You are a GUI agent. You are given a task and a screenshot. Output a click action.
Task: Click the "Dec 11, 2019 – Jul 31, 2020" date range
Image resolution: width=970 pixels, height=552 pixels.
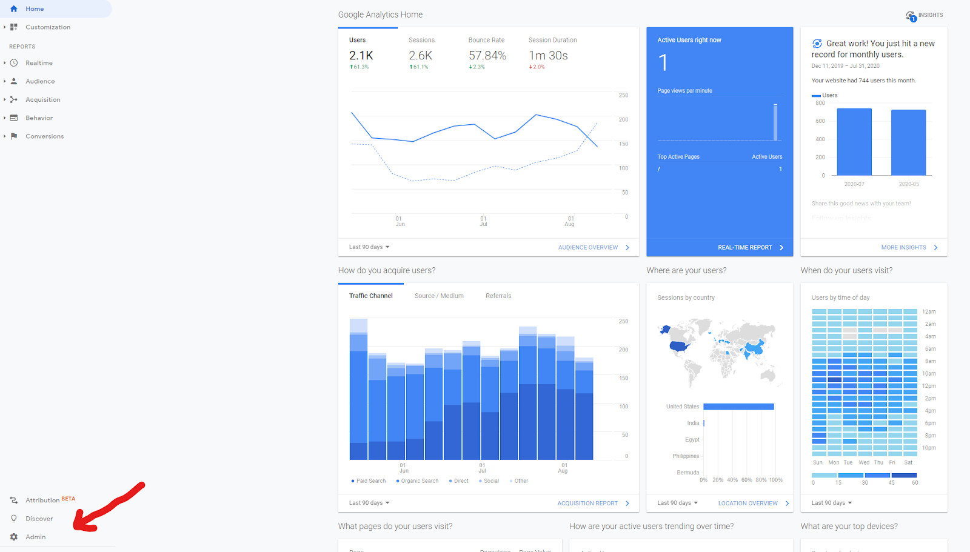tap(845, 66)
